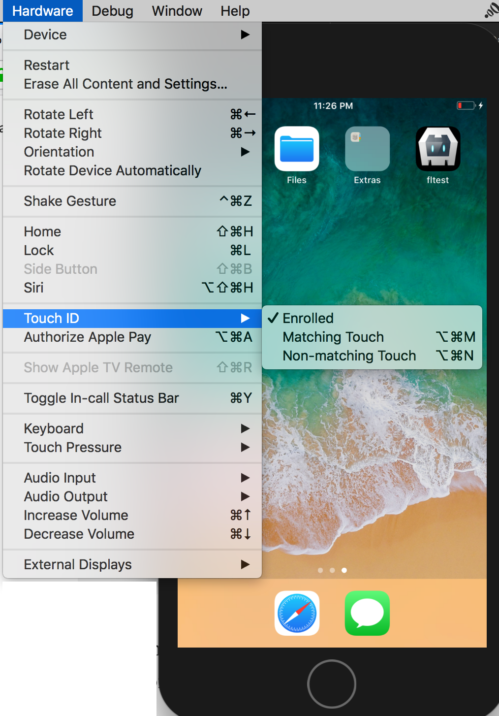Expand the External Displays submenu
This screenshot has height=716, width=499.
click(x=77, y=564)
